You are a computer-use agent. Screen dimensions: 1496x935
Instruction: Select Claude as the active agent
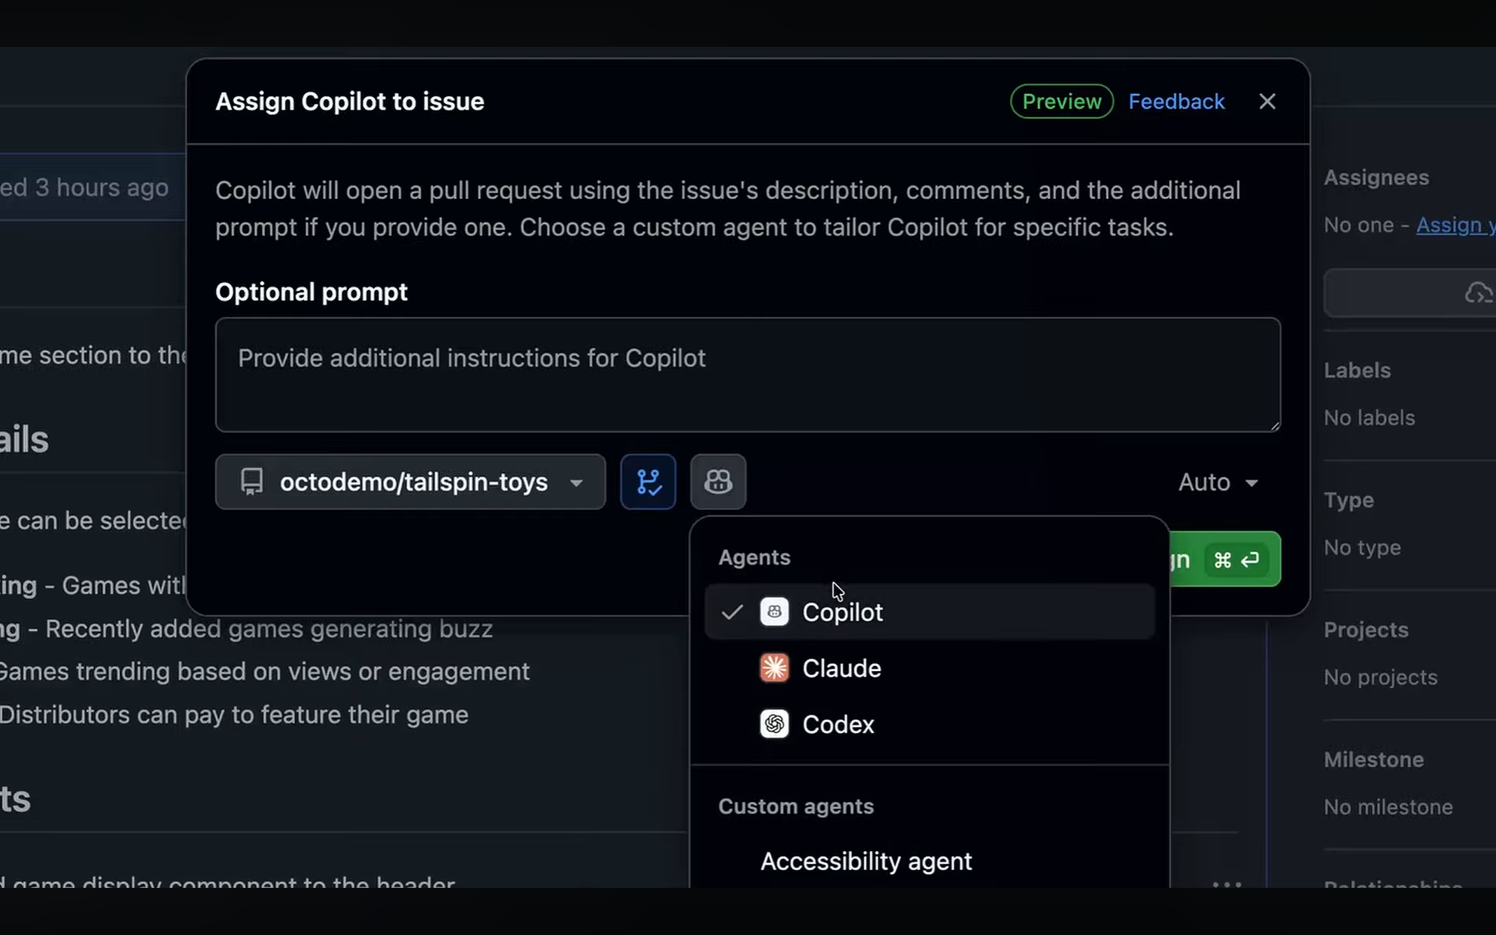[x=842, y=668]
